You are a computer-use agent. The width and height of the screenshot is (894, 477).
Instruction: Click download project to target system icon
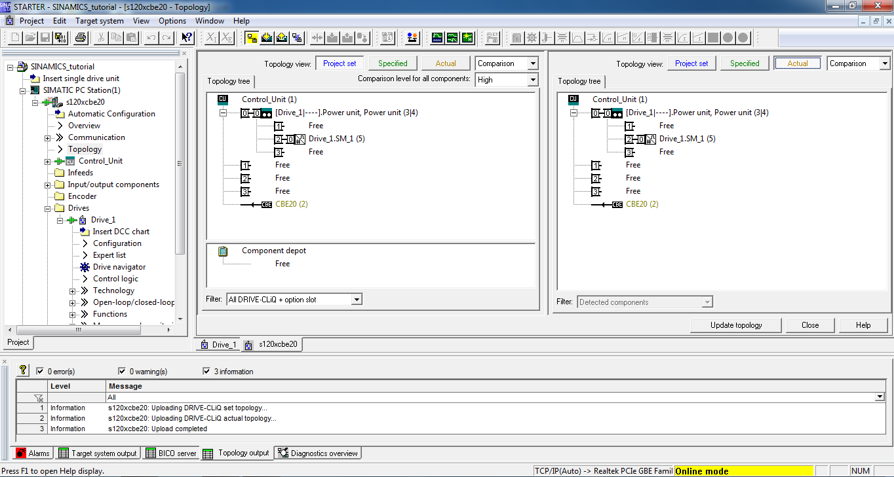click(267, 37)
